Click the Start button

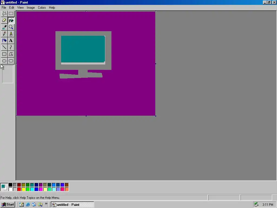[8, 205]
